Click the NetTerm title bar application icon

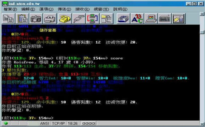click(x=5, y=4)
